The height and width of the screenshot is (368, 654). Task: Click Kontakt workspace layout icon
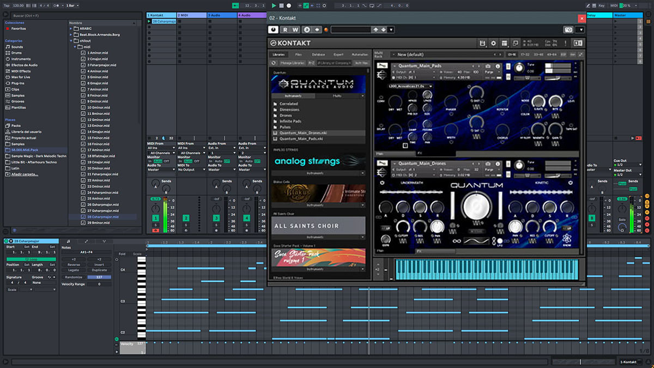click(x=504, y=43)
